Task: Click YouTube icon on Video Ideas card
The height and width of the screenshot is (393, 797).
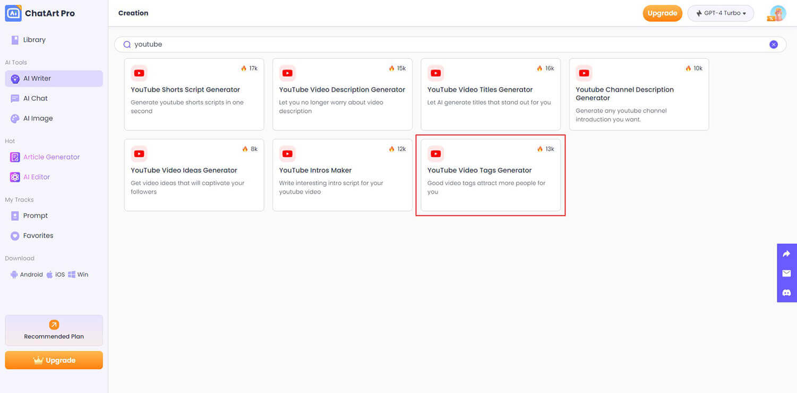Action: coord(139,154)
